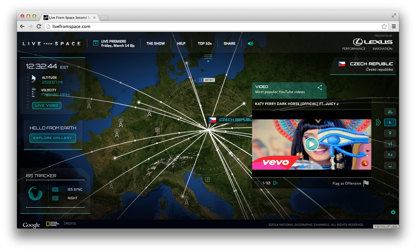
Task: Select the Live From Space browser tab
Action: 69,18
